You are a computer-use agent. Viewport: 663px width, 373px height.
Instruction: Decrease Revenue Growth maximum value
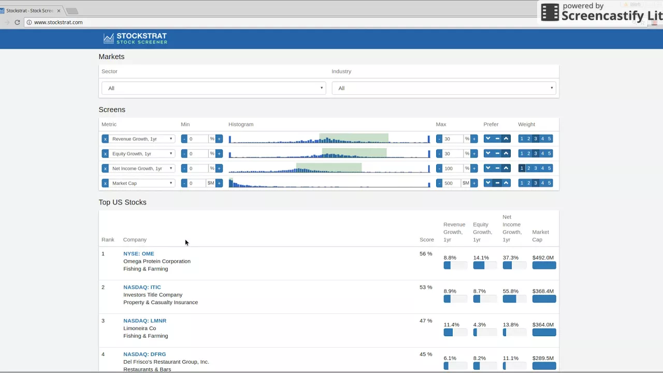pyautogui.click(x=439, y=139)
